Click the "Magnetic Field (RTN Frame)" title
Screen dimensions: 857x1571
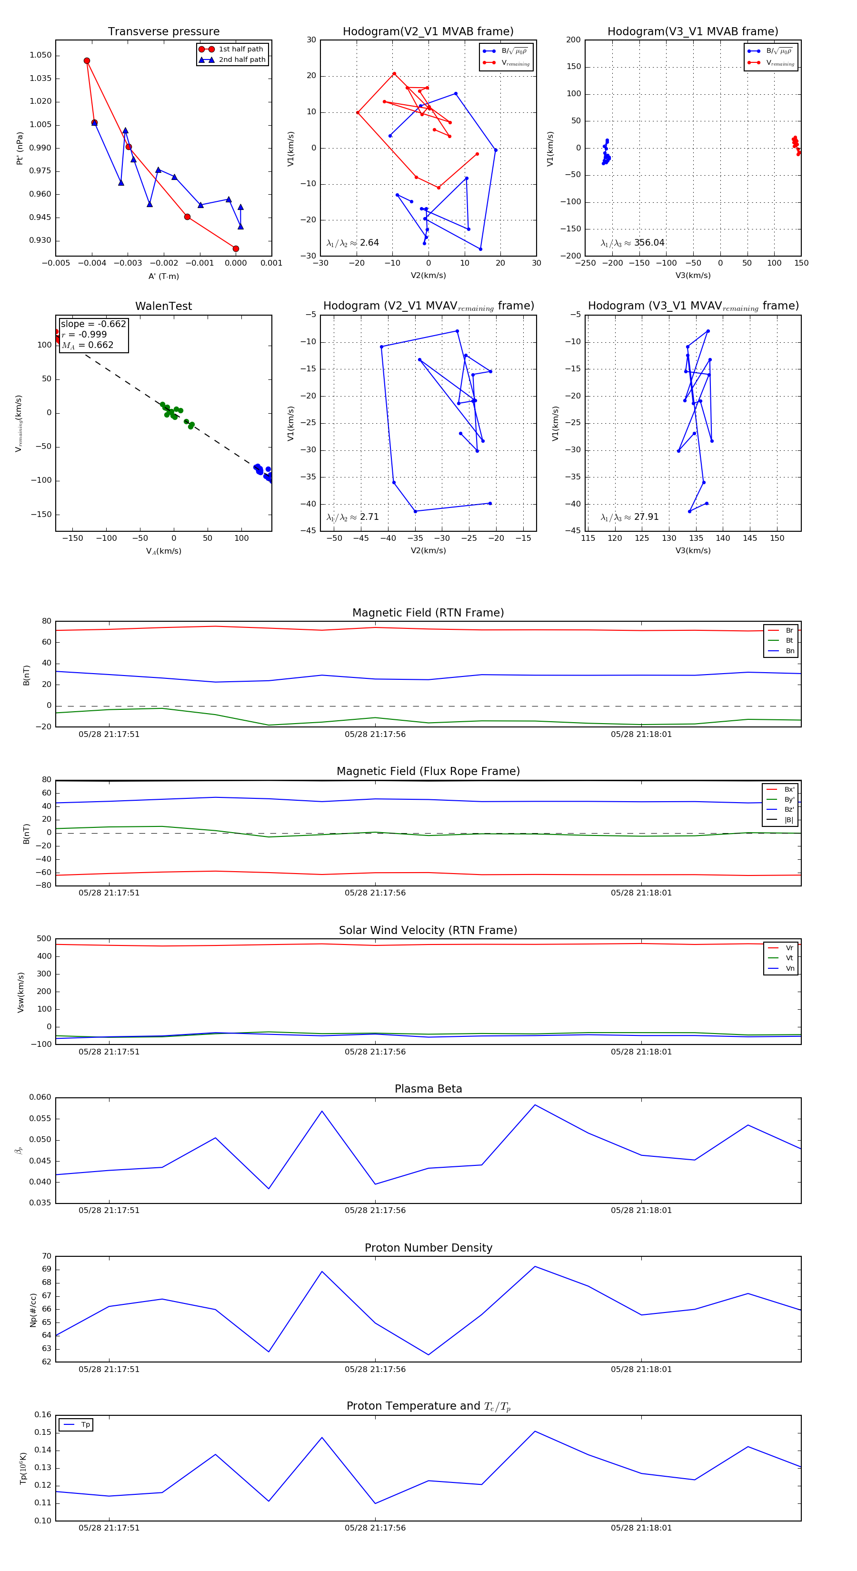tap(428, 613)
